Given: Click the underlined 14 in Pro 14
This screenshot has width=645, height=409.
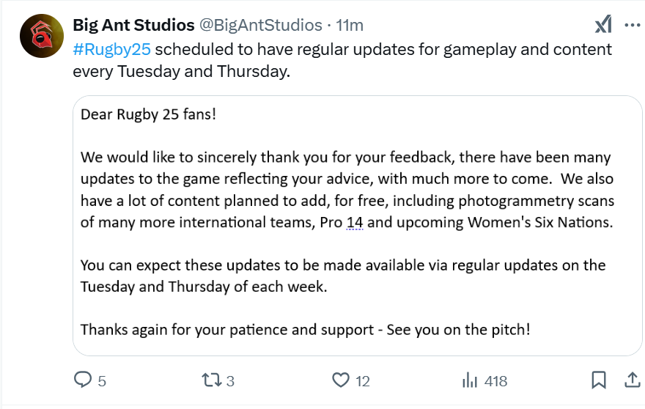Looking at the screenshot, I should (x=355, y=222).
